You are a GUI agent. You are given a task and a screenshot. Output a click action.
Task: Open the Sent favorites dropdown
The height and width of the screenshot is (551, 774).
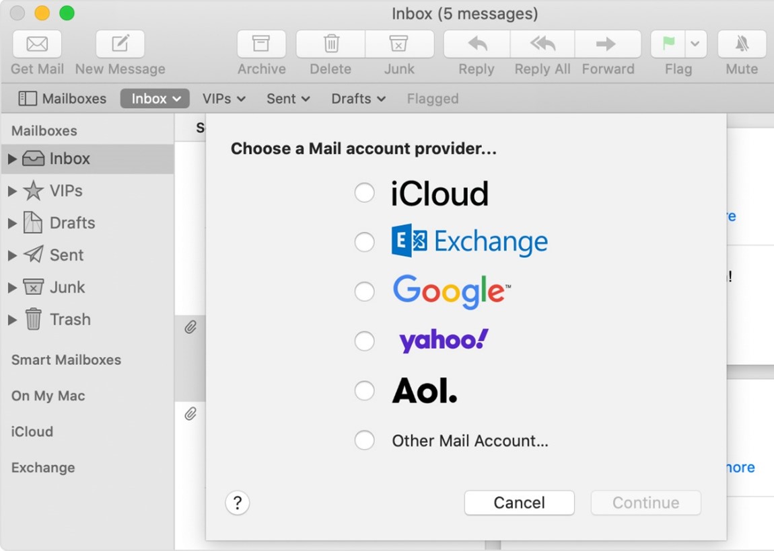[288, 99]
